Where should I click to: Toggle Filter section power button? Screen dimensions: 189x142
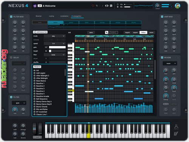(11, 97)
